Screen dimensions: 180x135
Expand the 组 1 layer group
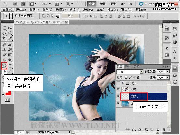(x=123, y=83)
